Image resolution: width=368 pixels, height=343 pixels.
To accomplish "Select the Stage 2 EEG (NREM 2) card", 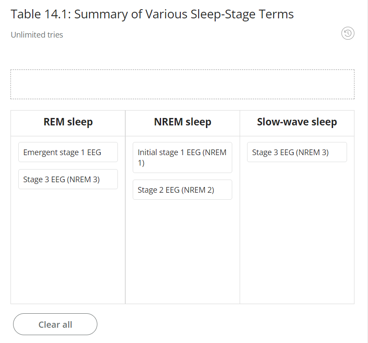I will tap(182, 190).
